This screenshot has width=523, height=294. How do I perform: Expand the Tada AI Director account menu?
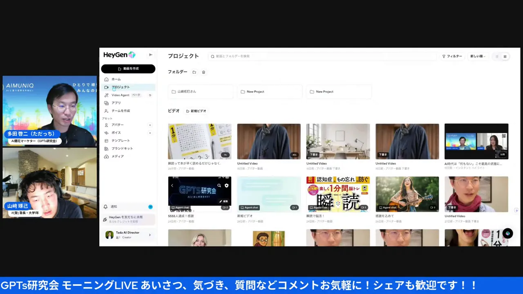point(150,235)
